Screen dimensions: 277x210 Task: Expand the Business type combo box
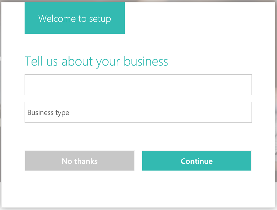[138, 112]
